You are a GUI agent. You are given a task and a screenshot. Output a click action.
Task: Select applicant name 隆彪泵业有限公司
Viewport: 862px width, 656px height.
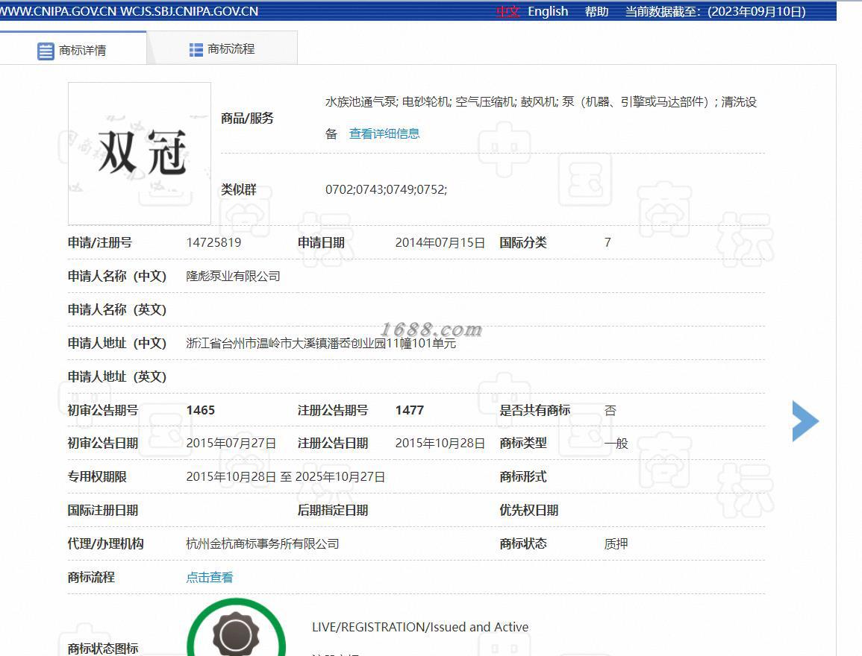[x=233, y=276]
